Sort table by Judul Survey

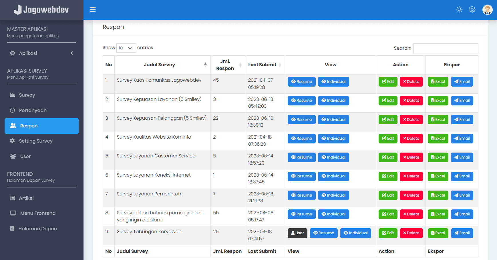(x=162, y=65)
